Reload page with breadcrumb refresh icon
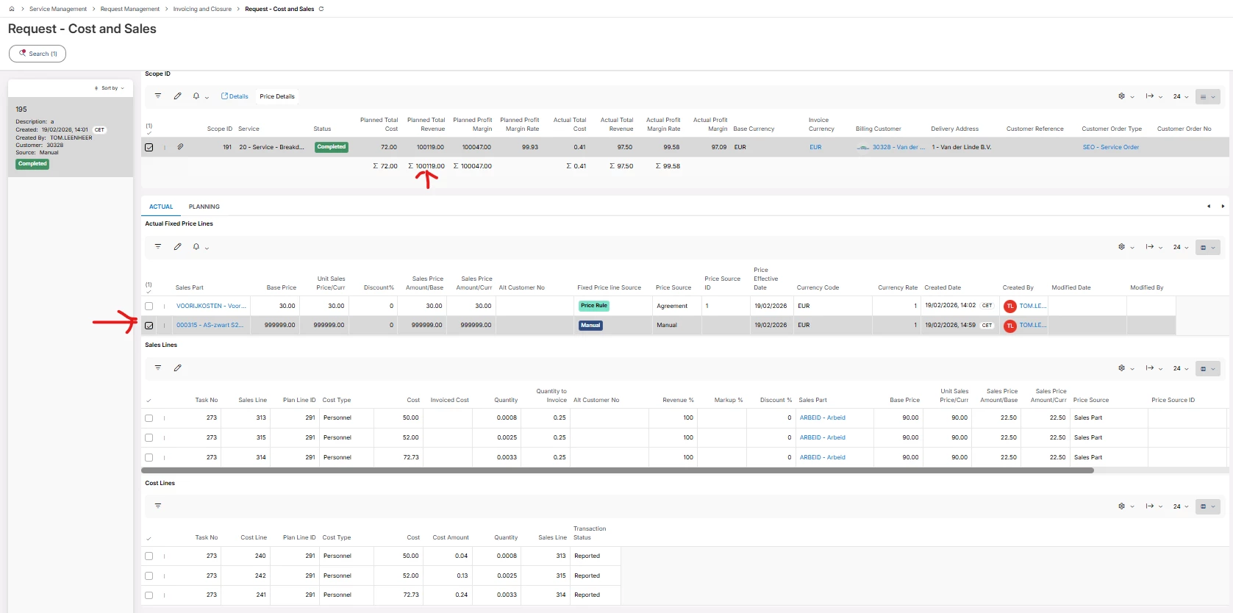 (321, 9)
